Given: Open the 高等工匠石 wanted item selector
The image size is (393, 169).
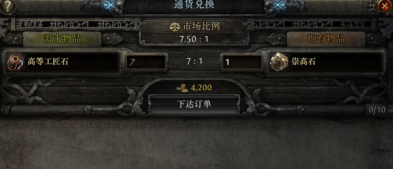Looking at the screenshot, I should [62, 63].
